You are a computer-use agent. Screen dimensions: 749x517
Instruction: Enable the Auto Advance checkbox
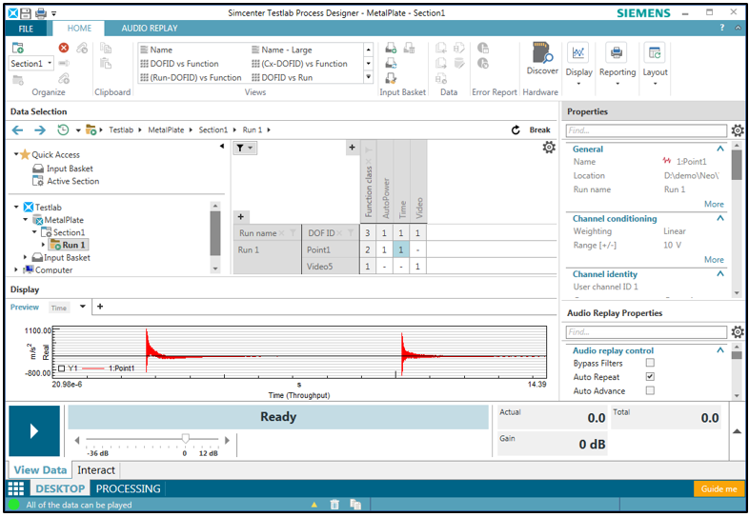650,390
